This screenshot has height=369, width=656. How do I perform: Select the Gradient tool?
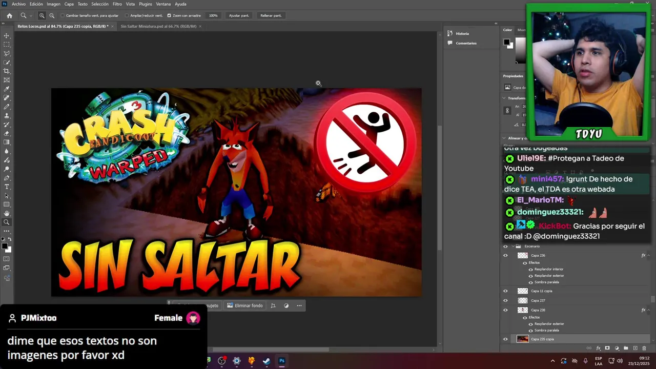7,142
